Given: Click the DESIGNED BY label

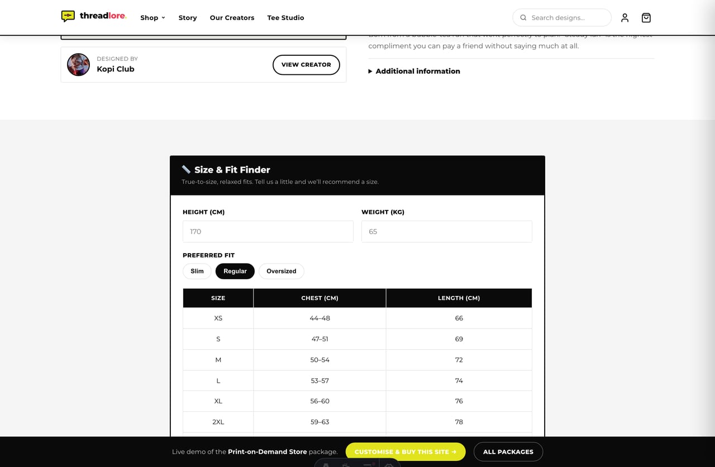Looking at the screenshot, I should click(117, 59).
